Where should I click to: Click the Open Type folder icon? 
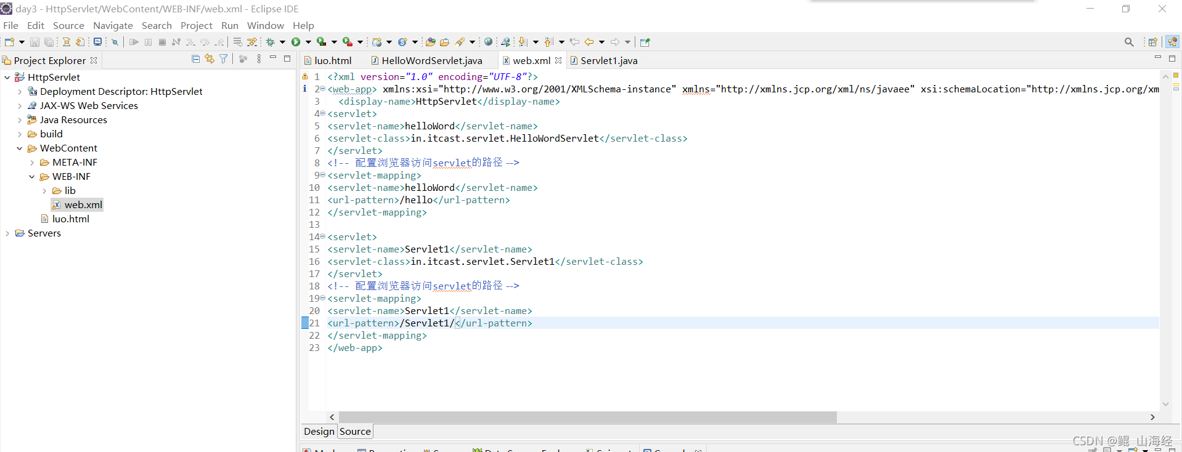(x=431, y=42)
